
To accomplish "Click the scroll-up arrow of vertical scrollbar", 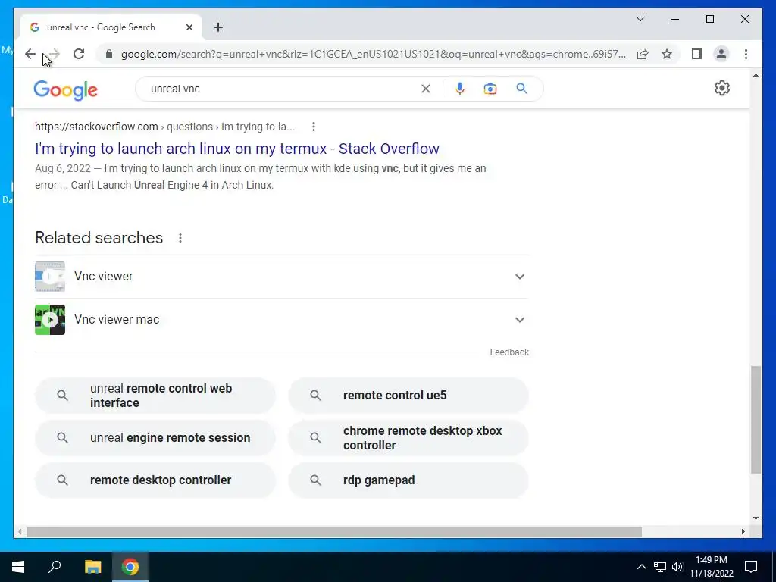I will click(756, 75).
